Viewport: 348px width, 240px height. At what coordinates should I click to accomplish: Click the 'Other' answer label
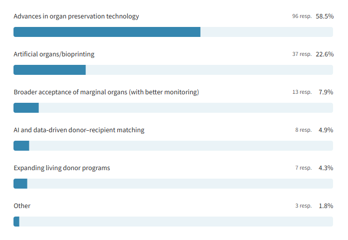click(x=22, y=206)
